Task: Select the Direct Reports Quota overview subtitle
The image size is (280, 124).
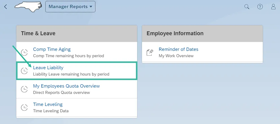Action: click(x=61, y=92)
